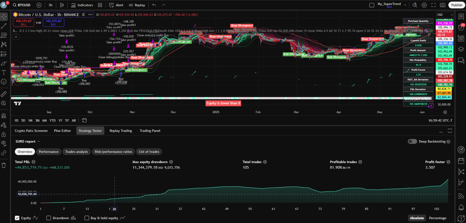The width and height of the screenshot is (466, 223).
Task: Click the blue BUY price button
Action: tap(54, 22)
